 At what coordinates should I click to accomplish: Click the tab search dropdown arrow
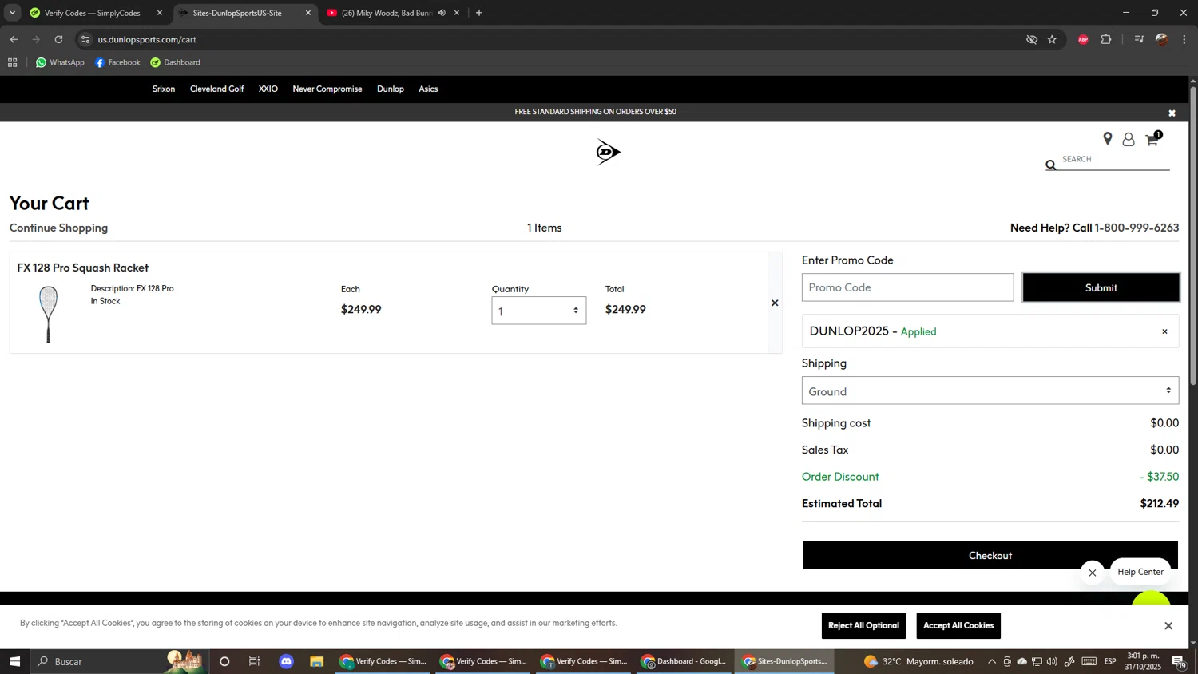(12, 13)
